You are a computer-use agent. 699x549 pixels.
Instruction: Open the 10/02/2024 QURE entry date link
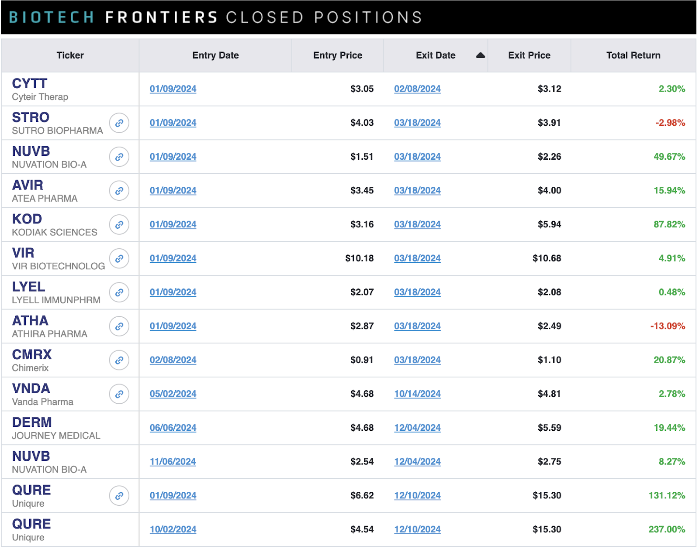coord(173,530)
